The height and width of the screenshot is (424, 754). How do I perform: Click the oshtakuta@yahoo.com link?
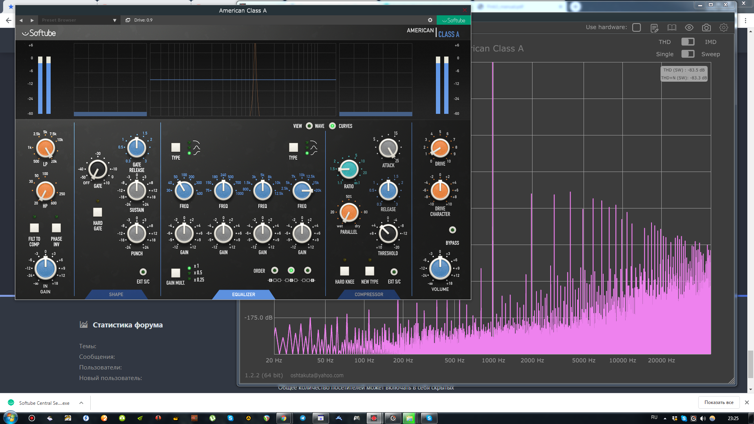(x=317, y=375)
